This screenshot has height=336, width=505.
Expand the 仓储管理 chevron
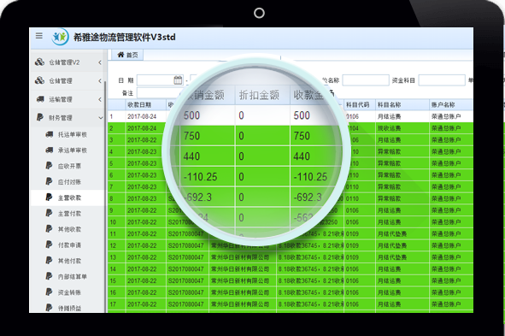[x=100, y=81]
